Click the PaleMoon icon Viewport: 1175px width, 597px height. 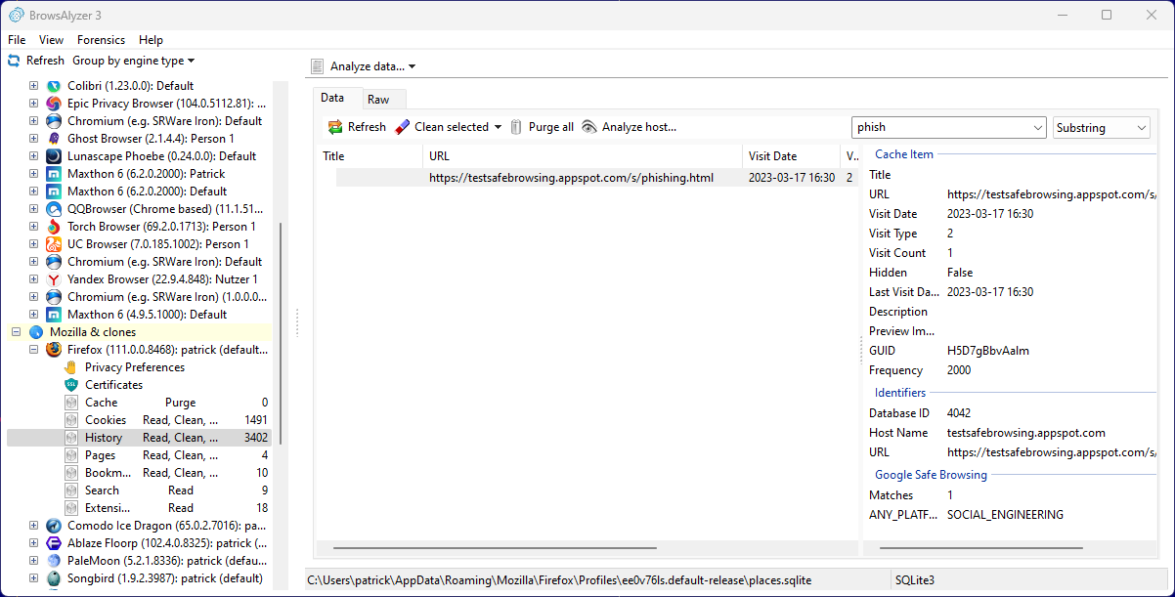[x=54, y=561]
